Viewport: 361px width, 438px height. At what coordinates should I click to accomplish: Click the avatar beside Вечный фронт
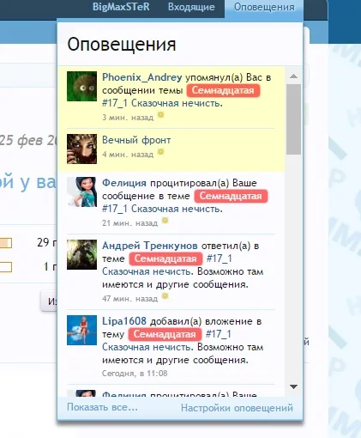click(81, 149)
